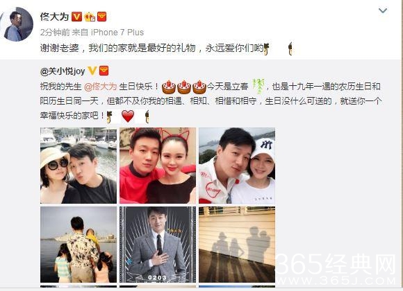The image size is (403, 291).
Task: Open the photo with red cat ears headband
Action: pyautogui.click(x=158, y=166)
